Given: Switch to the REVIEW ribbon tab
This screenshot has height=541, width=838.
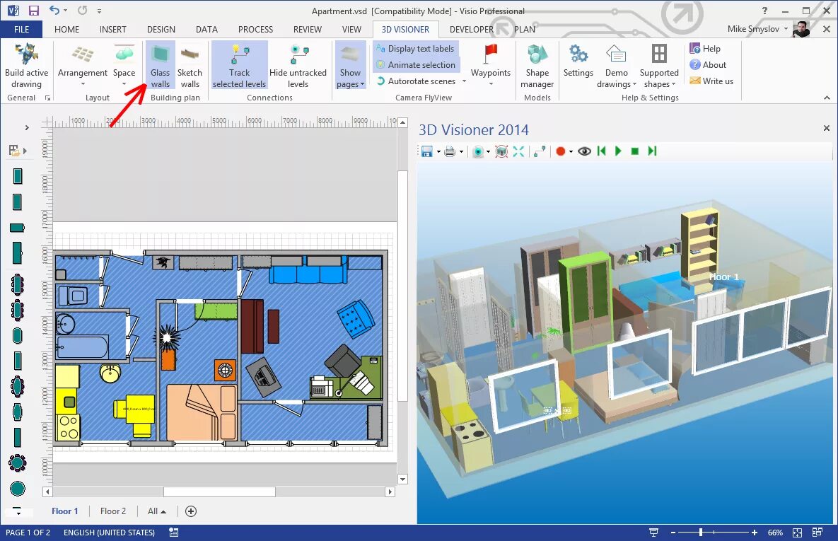Looking at the screenshot, I should (x=308, y=30).
